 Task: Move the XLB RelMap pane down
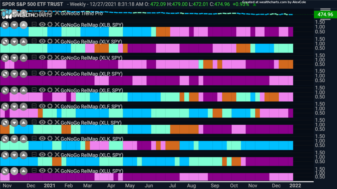(x=14, y=25)
